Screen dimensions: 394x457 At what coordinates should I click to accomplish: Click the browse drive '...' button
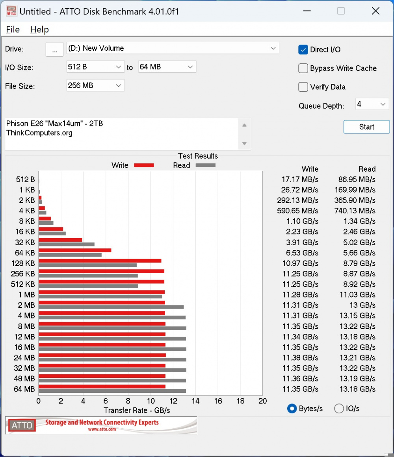click(54, 49)
